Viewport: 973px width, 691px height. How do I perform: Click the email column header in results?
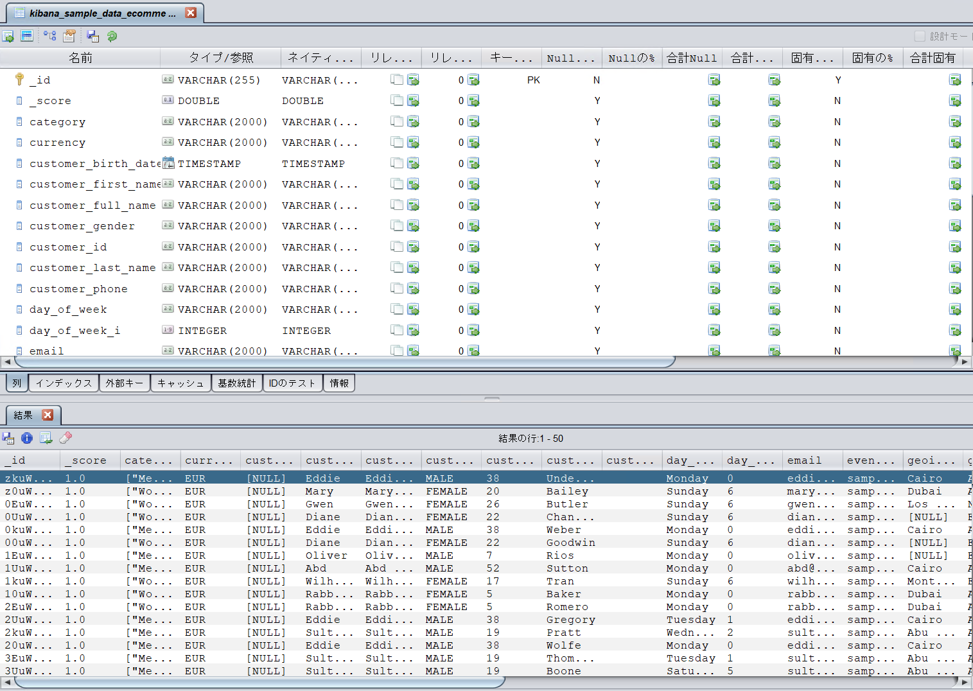[x=812, y=460]
